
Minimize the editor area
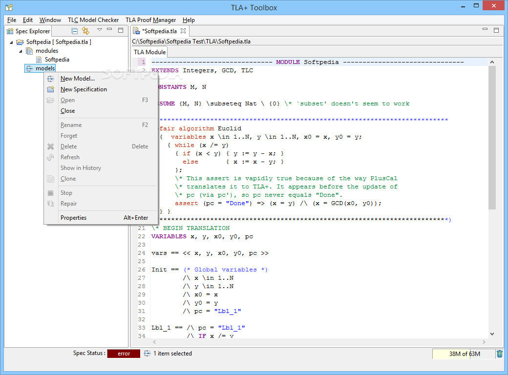pyautogui.click(x=485, y=29)
